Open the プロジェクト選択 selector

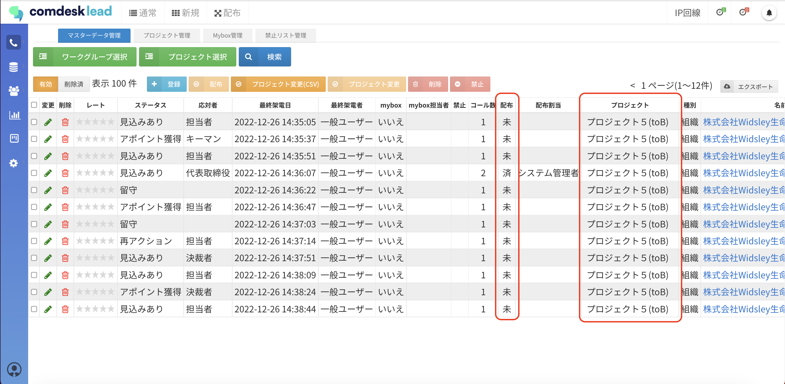188,57
